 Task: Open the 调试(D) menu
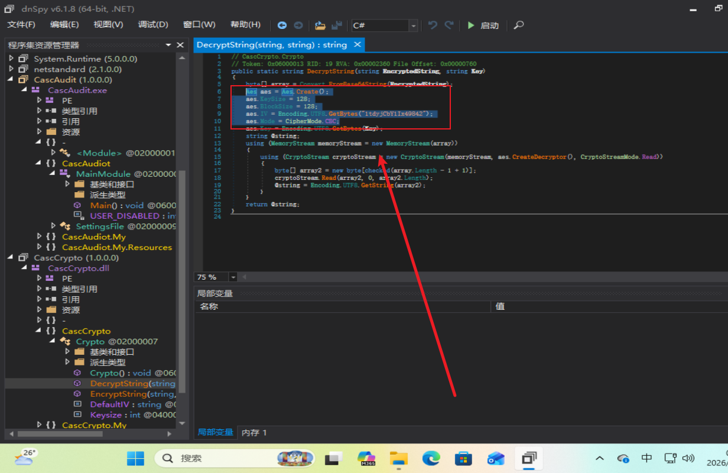click(x=153, y=25)
